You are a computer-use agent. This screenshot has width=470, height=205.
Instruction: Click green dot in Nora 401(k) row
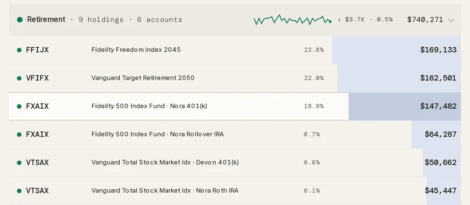19,106
